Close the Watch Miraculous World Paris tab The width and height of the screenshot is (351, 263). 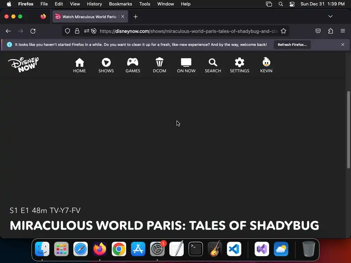(x=123, y=16)
